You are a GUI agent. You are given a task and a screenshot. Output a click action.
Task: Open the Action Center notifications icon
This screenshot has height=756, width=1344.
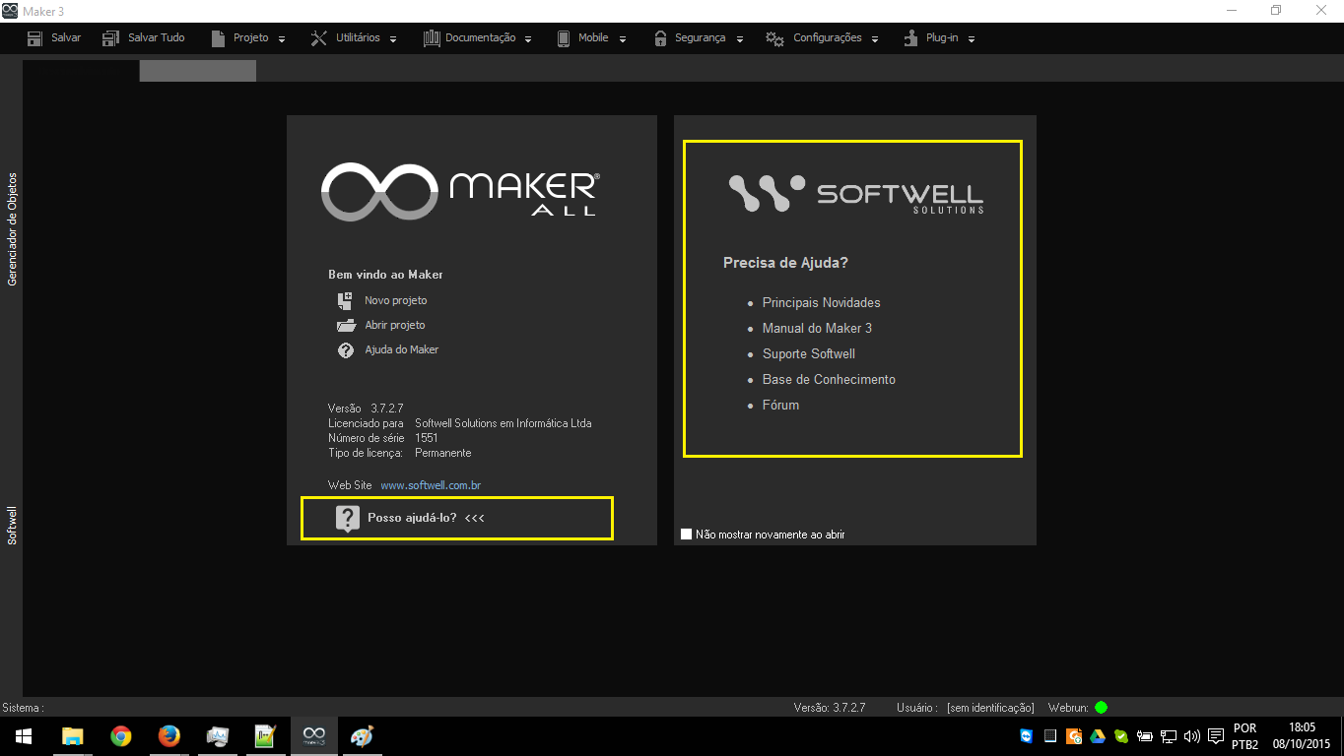(1216, 736)
